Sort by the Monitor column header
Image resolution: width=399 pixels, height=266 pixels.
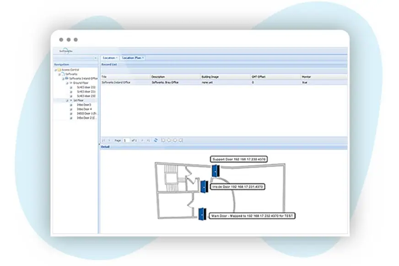coord(324,77)
